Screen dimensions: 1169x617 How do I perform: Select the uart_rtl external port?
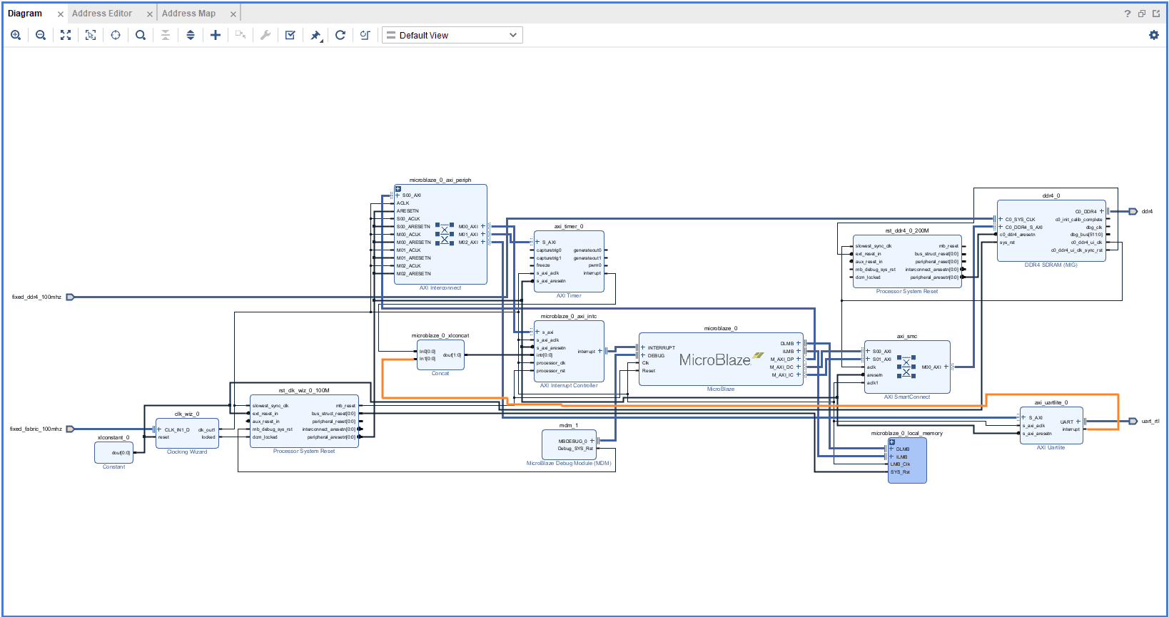pyautogui.click(x=1133, y=422)
